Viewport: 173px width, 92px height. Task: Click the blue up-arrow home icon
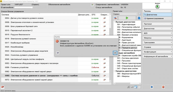139,18
